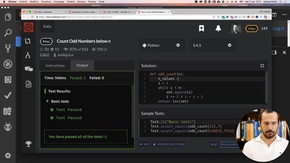Image resolution: width=290 pixels, height=163 pixels.
Task: Switch to the Instructions tab
Action: tap(55, 66)
